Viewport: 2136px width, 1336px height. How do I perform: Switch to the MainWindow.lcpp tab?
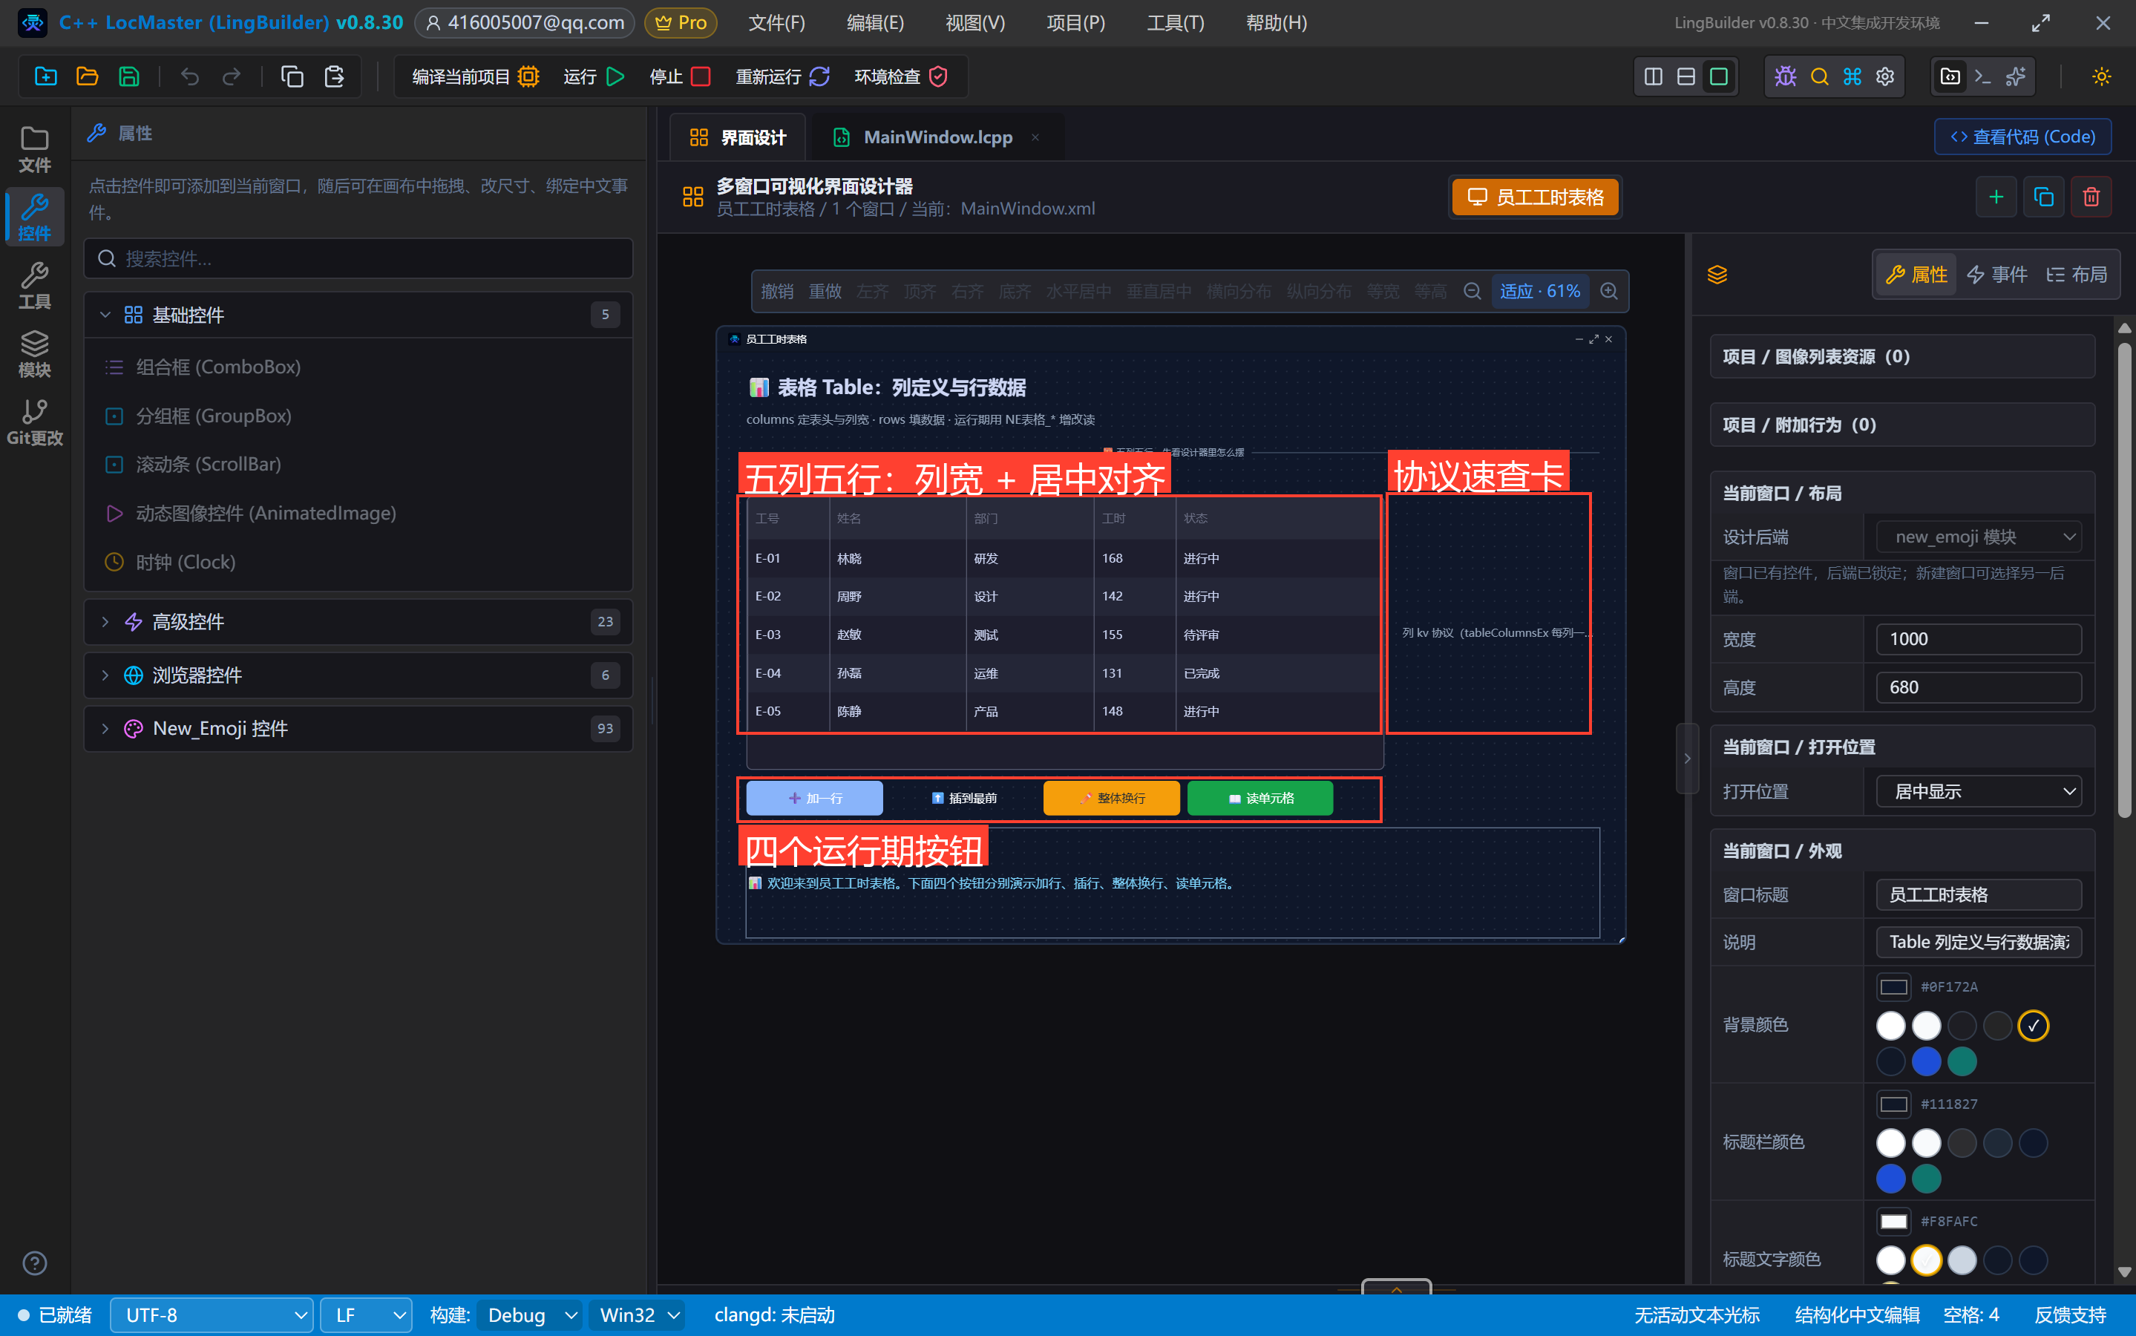pos(937,137)
